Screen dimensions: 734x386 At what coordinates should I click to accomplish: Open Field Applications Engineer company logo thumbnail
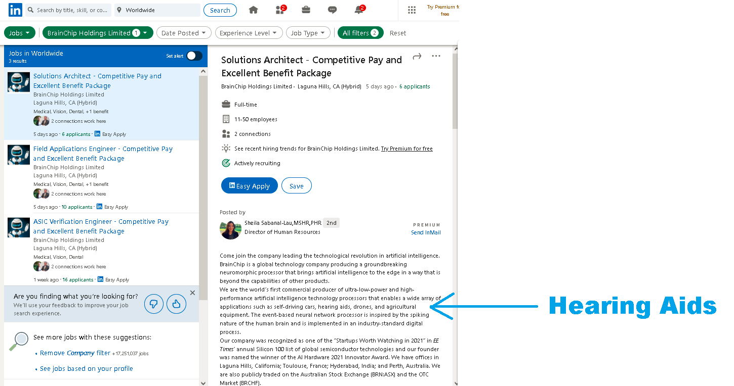coord(19,155)
